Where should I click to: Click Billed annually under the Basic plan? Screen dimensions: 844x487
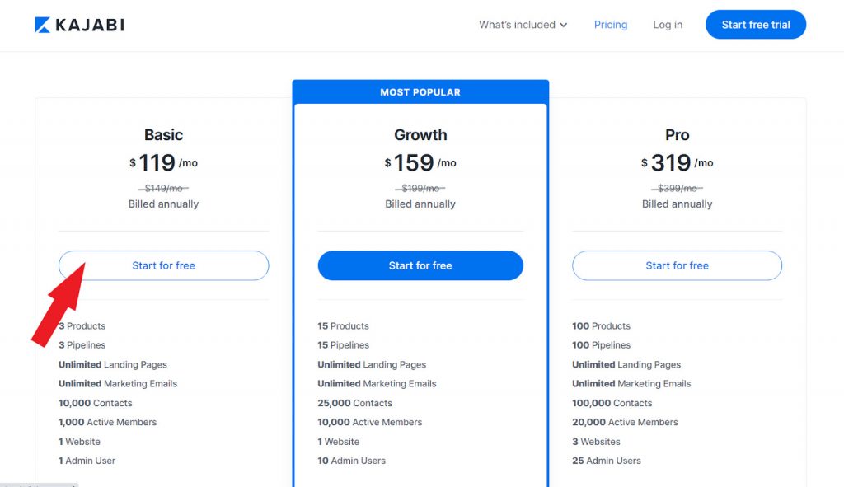coord(164,204)
